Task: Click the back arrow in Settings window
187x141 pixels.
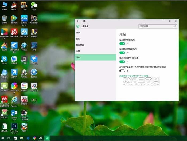Action: (x=78, y=21)
